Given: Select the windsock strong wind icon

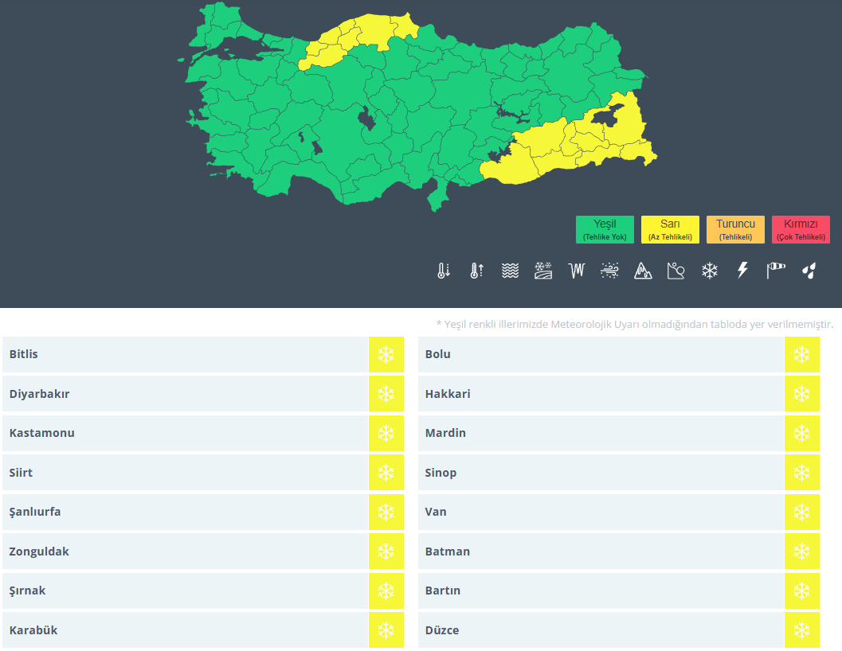Looking at the screenshot, I should [x=776, y=271].
